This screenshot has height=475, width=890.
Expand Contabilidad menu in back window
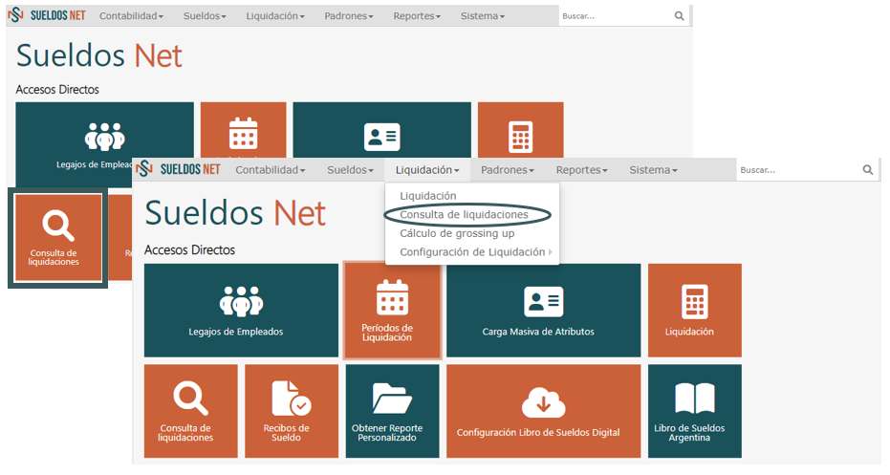131,16
